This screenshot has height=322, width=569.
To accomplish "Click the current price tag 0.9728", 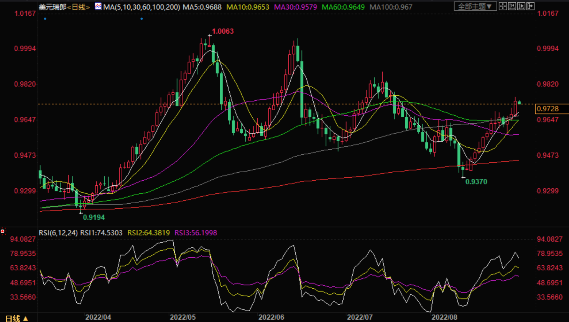I will tap(551, 109).
